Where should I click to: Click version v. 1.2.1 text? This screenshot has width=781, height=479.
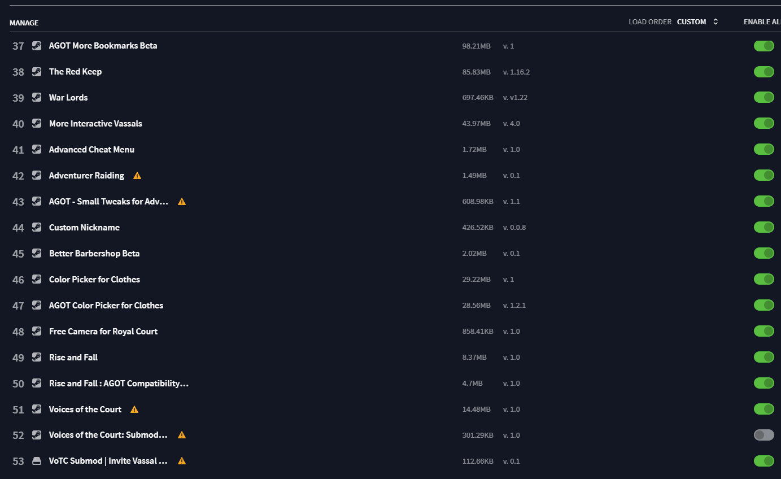(x=514, y=306)
